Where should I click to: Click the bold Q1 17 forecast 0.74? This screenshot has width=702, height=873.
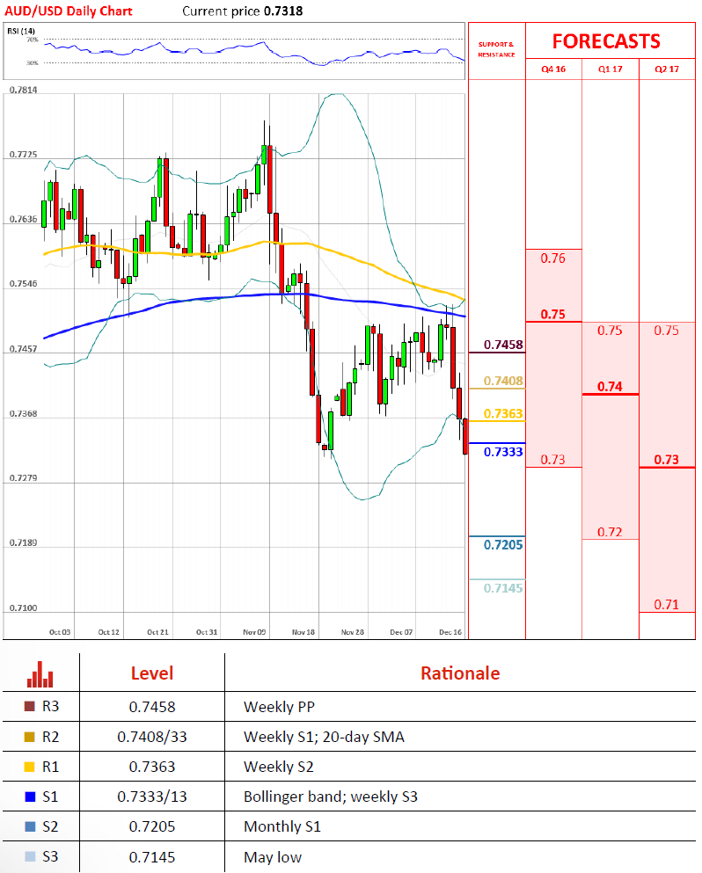point(610,387)
